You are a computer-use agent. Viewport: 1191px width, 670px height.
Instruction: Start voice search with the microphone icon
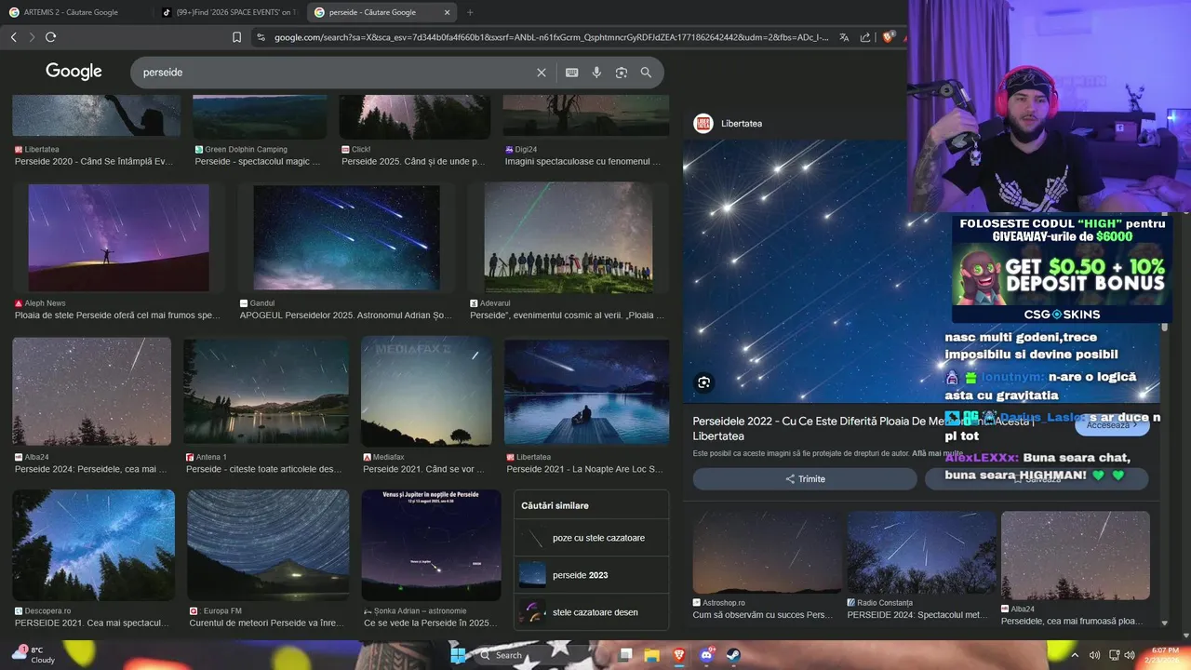[596, 73]
